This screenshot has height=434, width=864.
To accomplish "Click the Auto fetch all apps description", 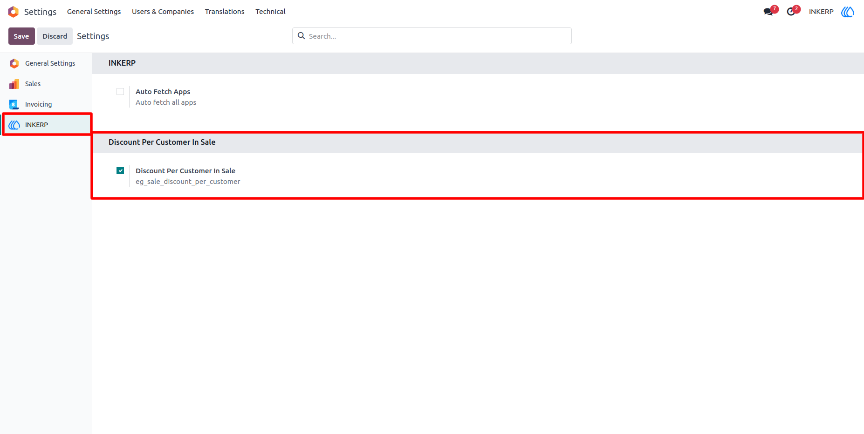I will pyautogui.click(x=166, y=102).
